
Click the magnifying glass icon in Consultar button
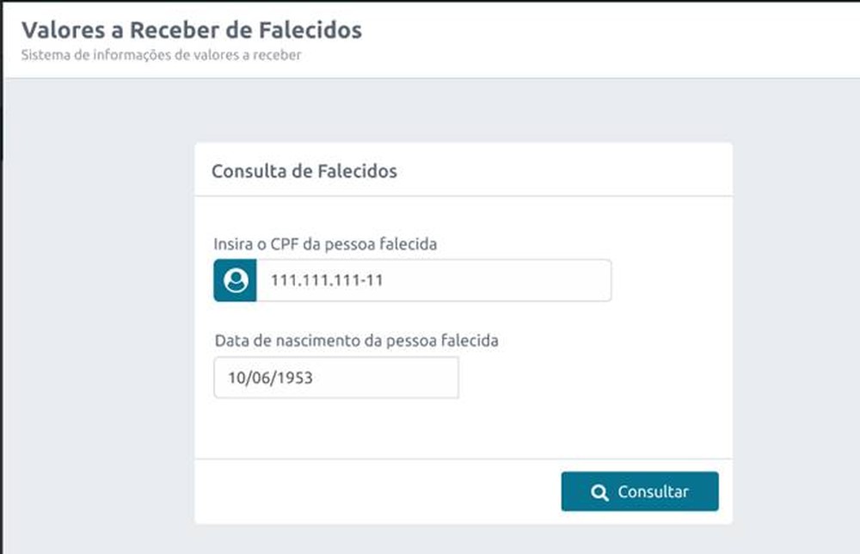(x=599, y=492)
